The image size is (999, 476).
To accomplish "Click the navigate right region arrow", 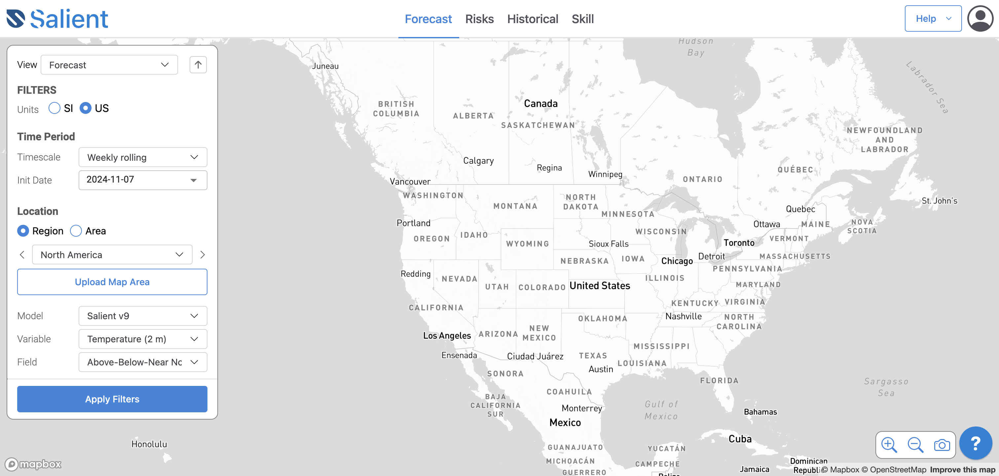I will [203, 255].
